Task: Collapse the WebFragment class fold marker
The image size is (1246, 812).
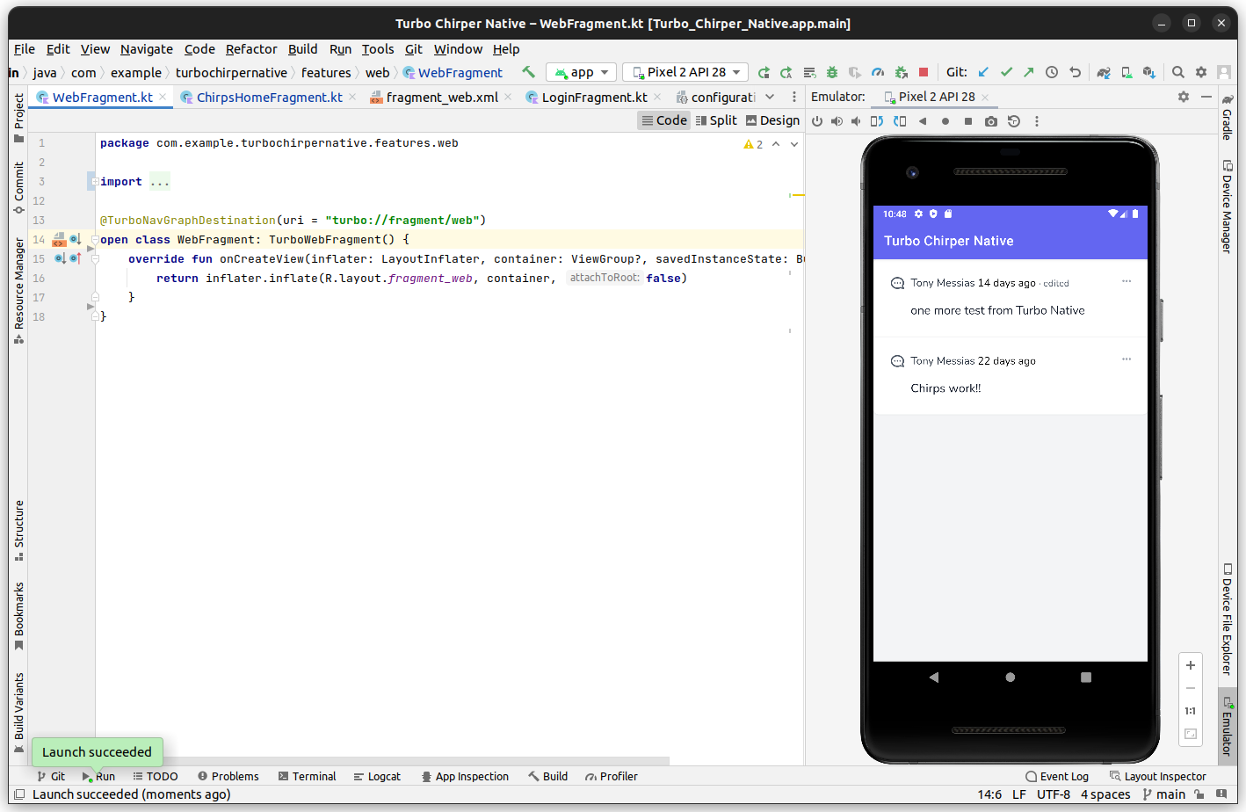Action: (x=95, y=240)
